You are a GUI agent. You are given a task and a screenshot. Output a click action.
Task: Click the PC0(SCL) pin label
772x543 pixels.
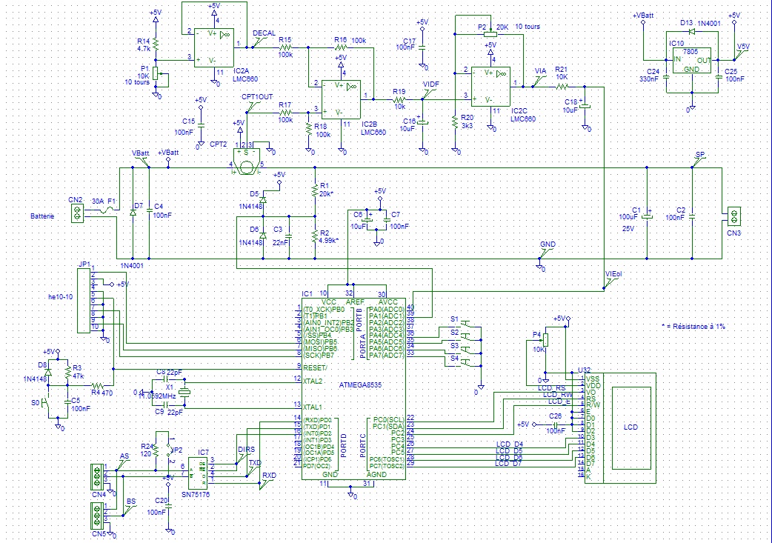pos(388,420)
